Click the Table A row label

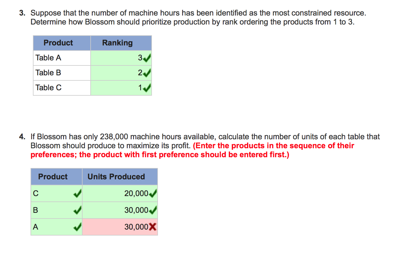point(48,58)
